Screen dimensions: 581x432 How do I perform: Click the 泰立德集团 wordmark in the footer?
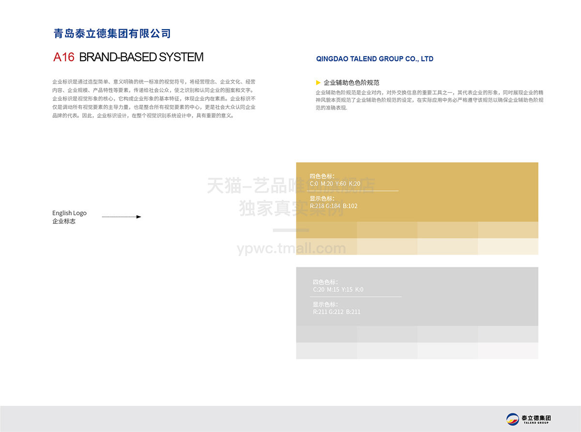(536, 418)
